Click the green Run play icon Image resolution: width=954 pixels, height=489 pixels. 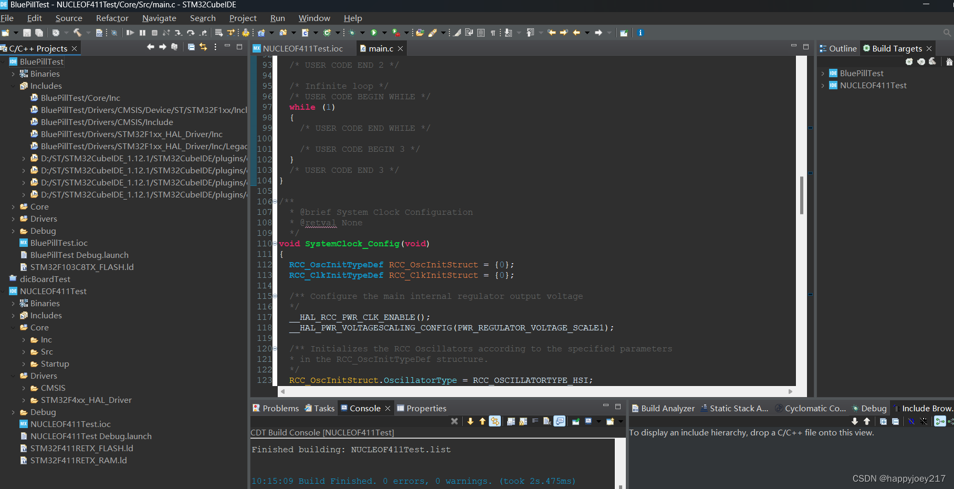coord(374,33)
